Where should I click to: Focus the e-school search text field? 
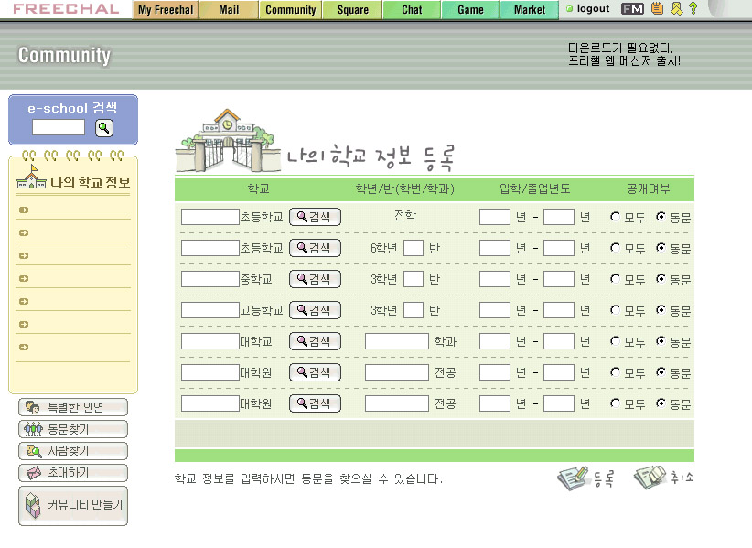tap(59, 127)
